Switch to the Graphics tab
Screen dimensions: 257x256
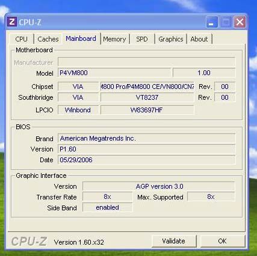[171, 39]
